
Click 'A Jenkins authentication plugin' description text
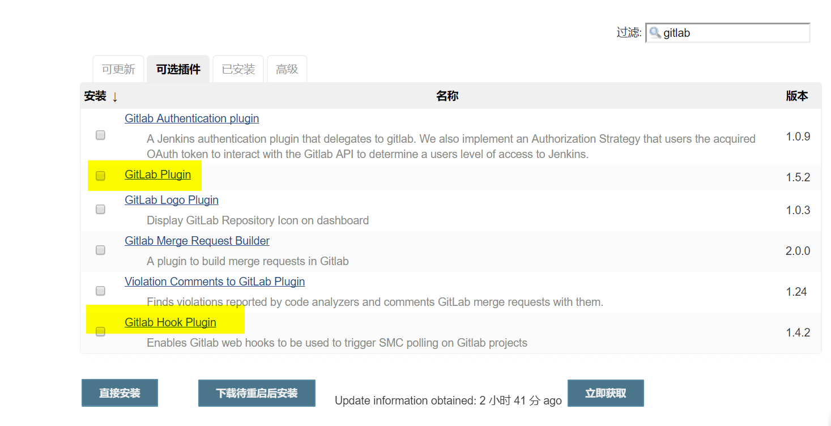pyautogui.click(x=451, y=146)
